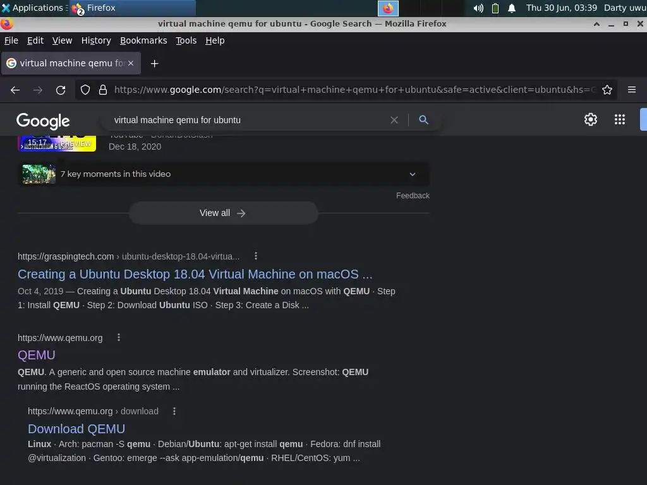Reload the current page
647x485 pixels.
(x=61, y=90)
